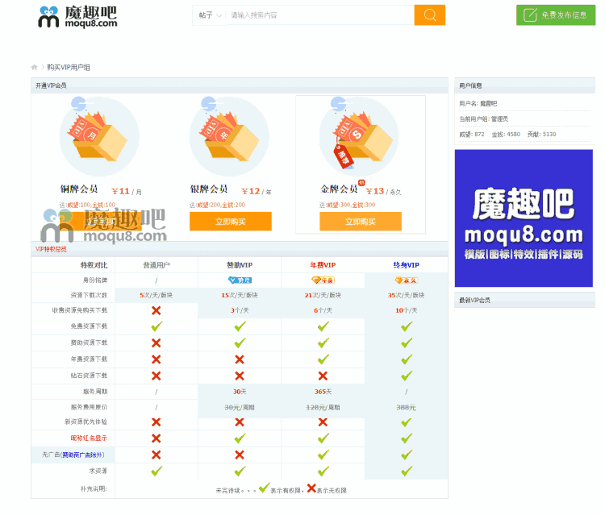Click the 赞助 VIP badge icon

[240, 280]
